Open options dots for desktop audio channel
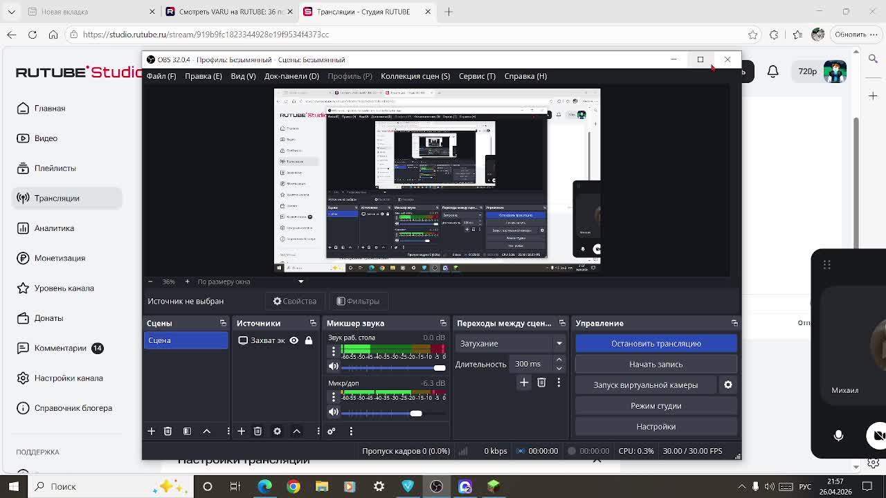The image size is (886, 498). click(x=334, y=351)
